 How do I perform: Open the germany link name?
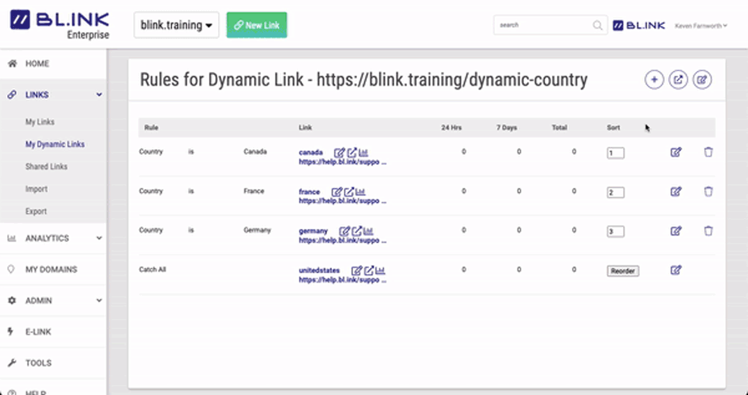313,231
